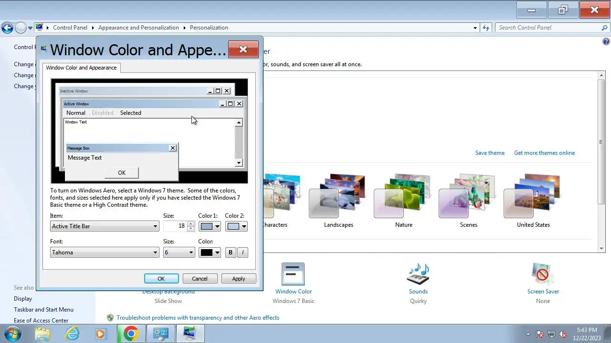Viewport: 611px width, 343px height.
Task: Open the Color 2 picker dropdown
Action: pyautogui.click(x=236, y=226)
